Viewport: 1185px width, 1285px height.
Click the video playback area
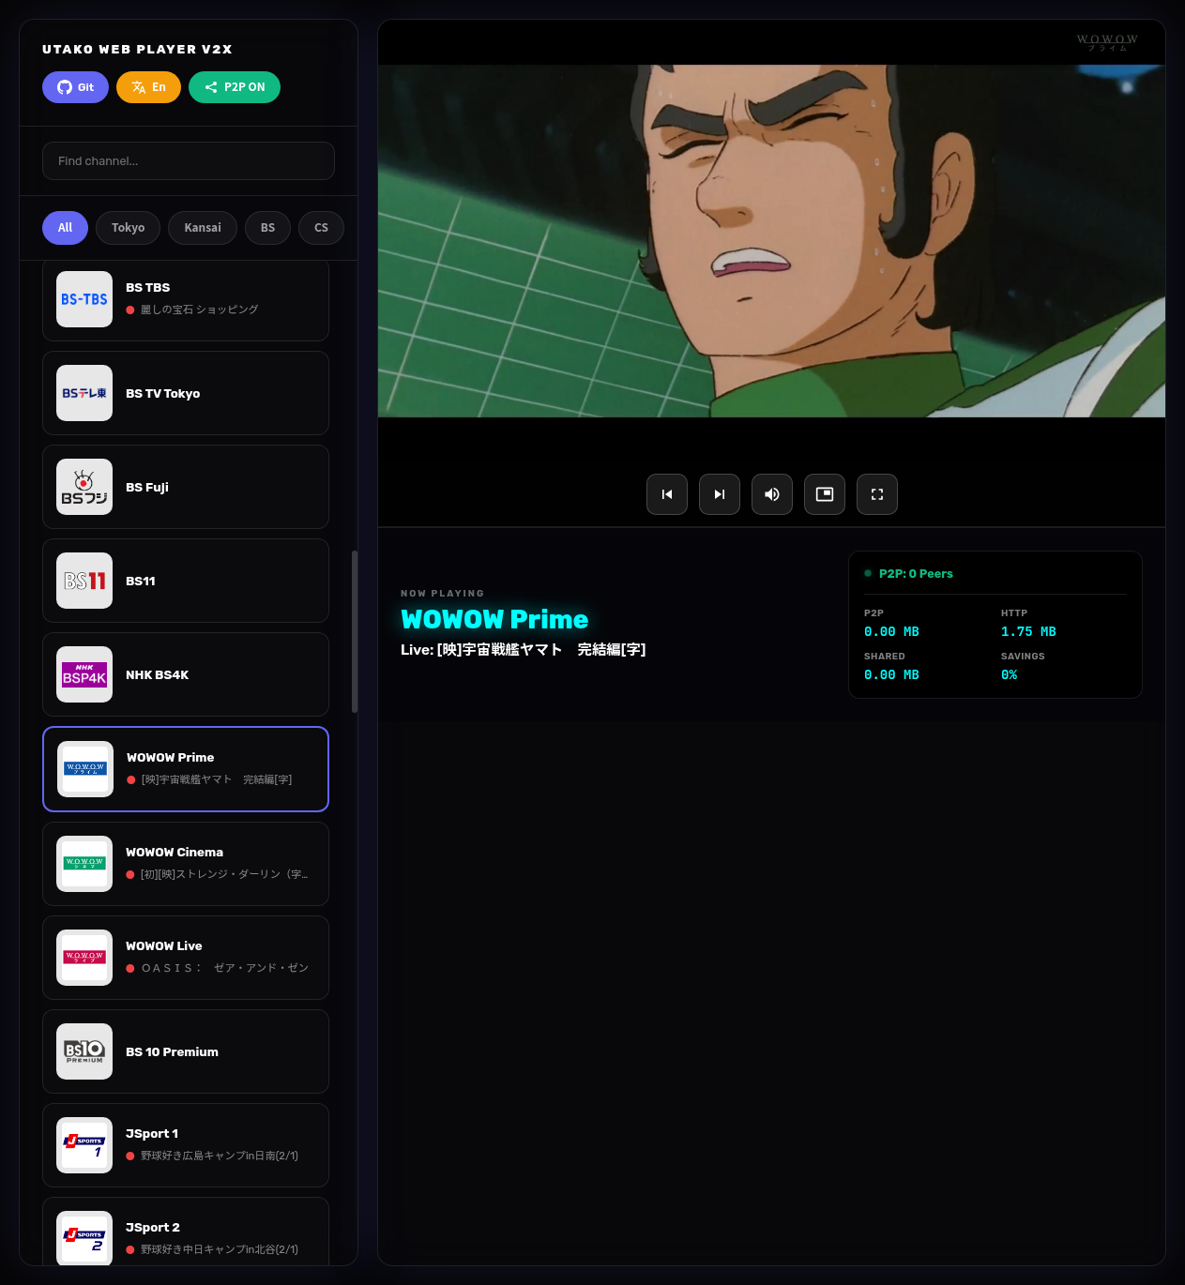pyautogui.click(x=771, y=241)
